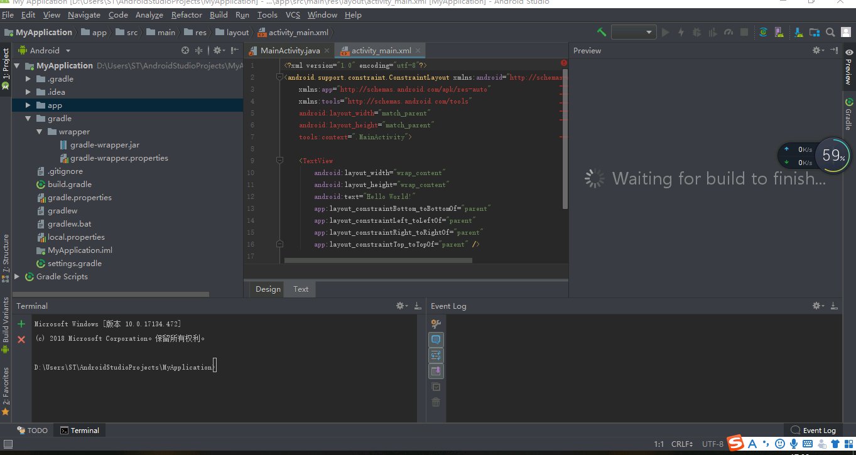
Task: Open the Android project view dropdown
Action: click(x=44, y=50)
